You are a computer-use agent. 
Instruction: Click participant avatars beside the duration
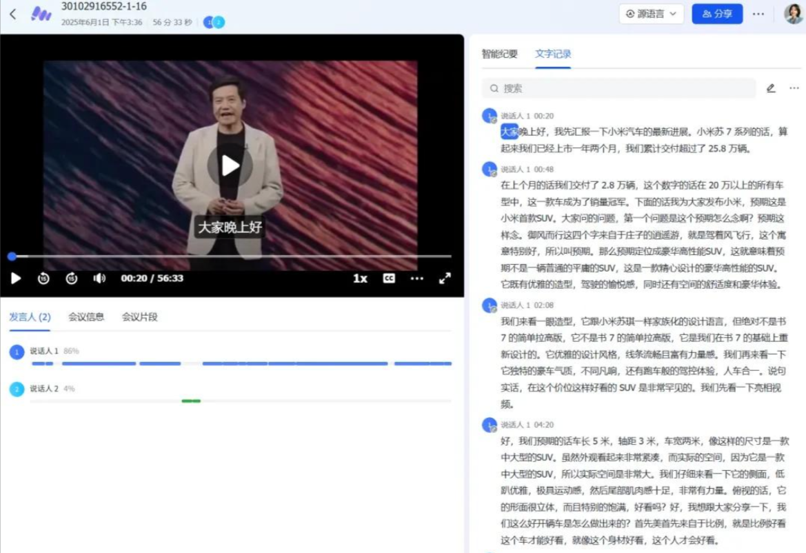[x=214, y=22]
